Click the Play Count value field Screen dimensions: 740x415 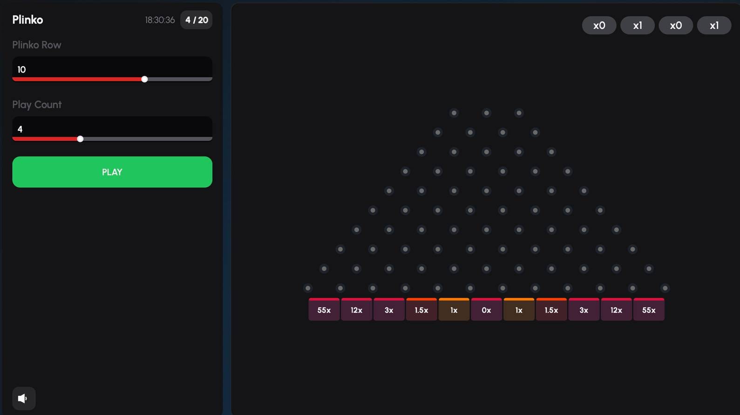tap(112, 129)
